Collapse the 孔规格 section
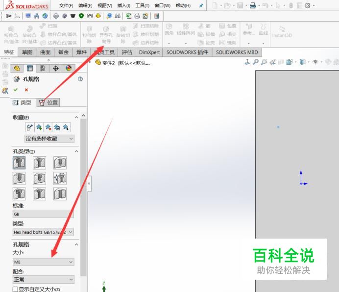Viewport: 339px width, 292px height. tap(76, 244)
